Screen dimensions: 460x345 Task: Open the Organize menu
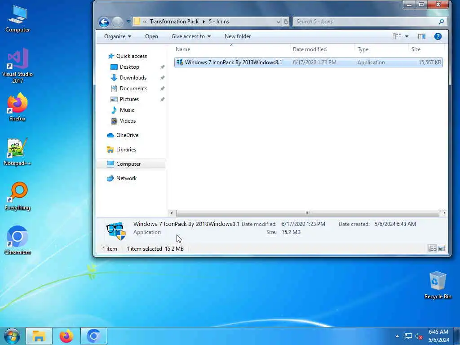118,36
